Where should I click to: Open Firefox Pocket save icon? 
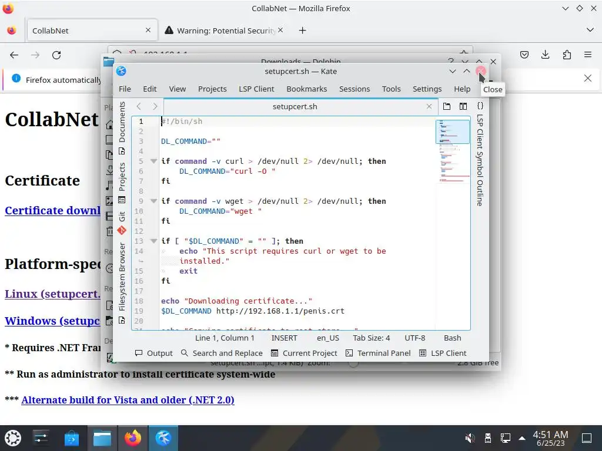click(x=524, y=55)
